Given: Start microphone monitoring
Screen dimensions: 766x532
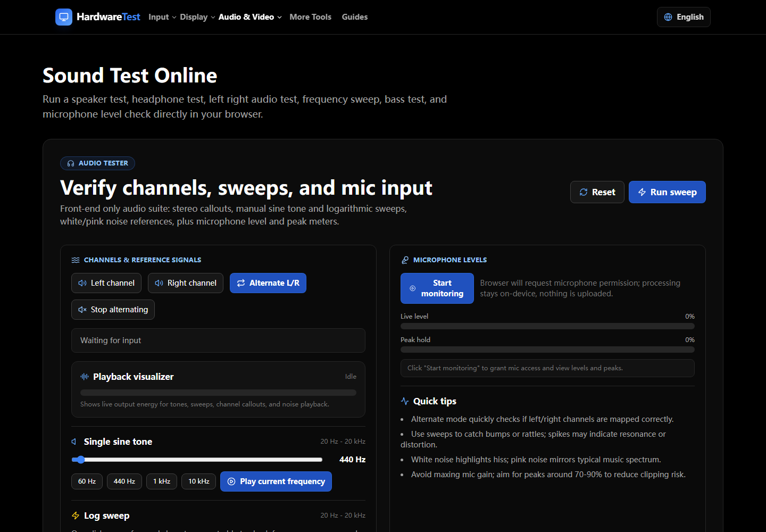Looking at the screenshot, I should [437, 288].
